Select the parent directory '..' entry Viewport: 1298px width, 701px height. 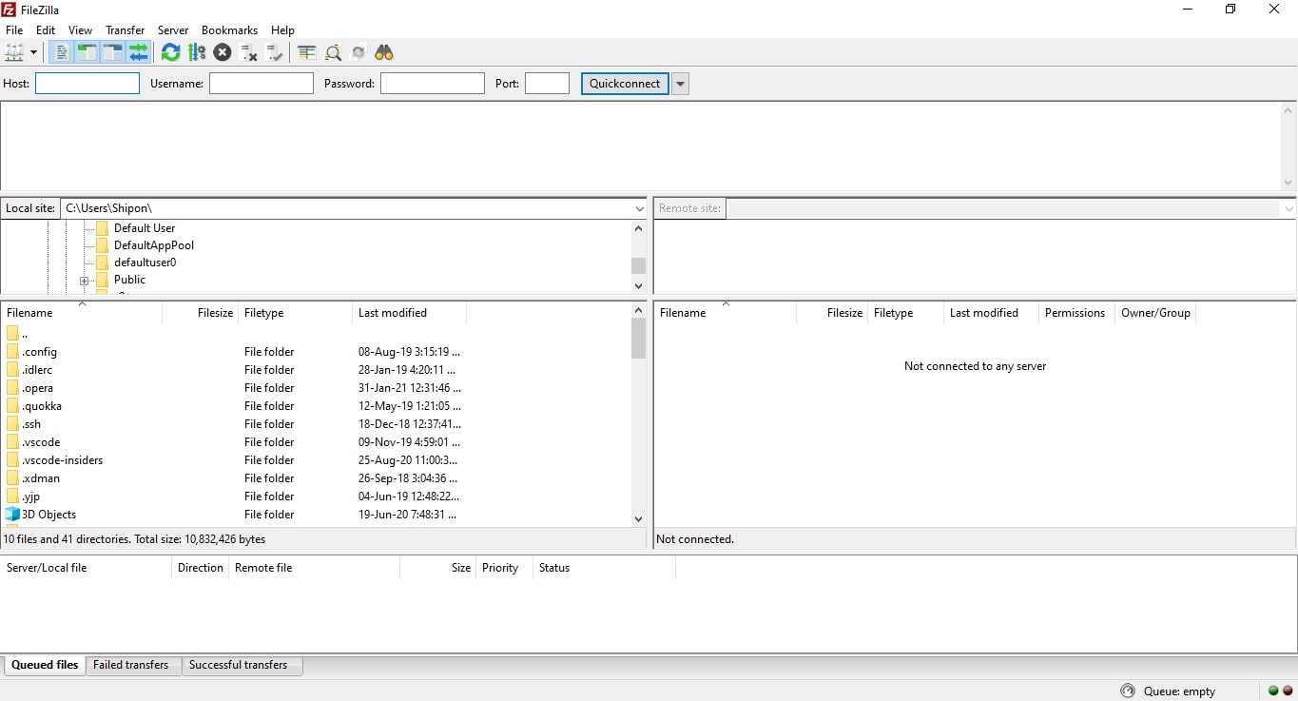coord(316,334)
